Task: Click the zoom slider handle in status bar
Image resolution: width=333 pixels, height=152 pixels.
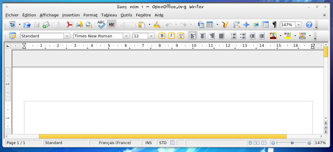Action: click(x=292, y=143)
